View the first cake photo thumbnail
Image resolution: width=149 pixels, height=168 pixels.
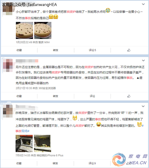(25, 30)
